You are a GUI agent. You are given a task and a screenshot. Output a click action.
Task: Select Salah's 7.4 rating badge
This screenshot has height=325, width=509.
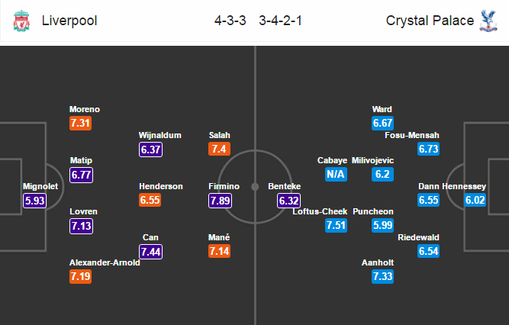pyautogui.click(x=220, y=149)
